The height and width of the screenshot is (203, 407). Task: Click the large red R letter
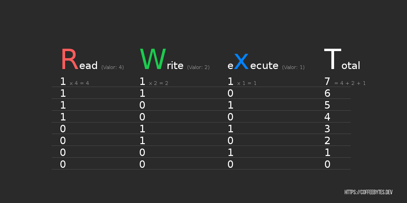click(69, 60)
